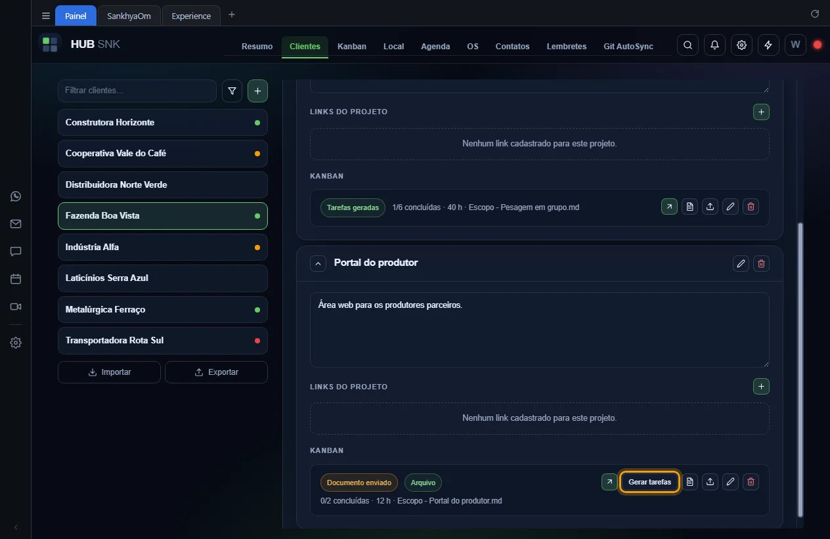Go to Agenda tab
This screenshot has width=830, height=539.
(435, 46)
